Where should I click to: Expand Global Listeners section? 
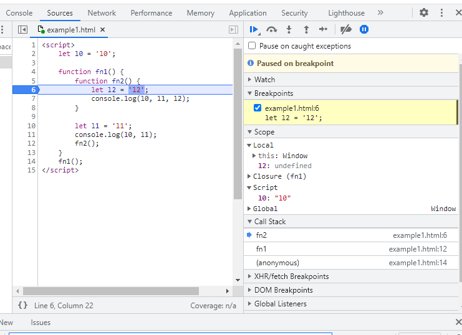tap(249, 304)
